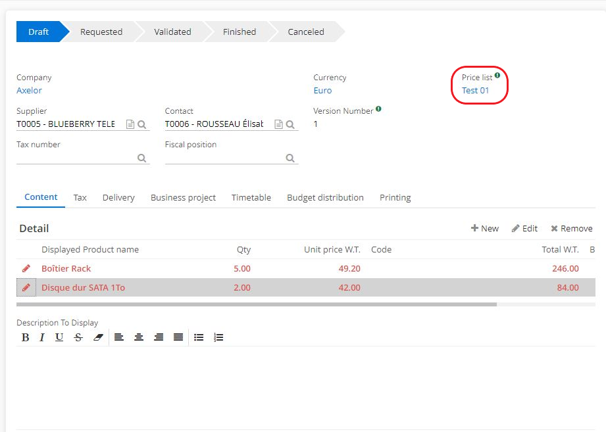Open the Budget distribution tab
This screenshot has height=432, width=606.
[325, 197]
